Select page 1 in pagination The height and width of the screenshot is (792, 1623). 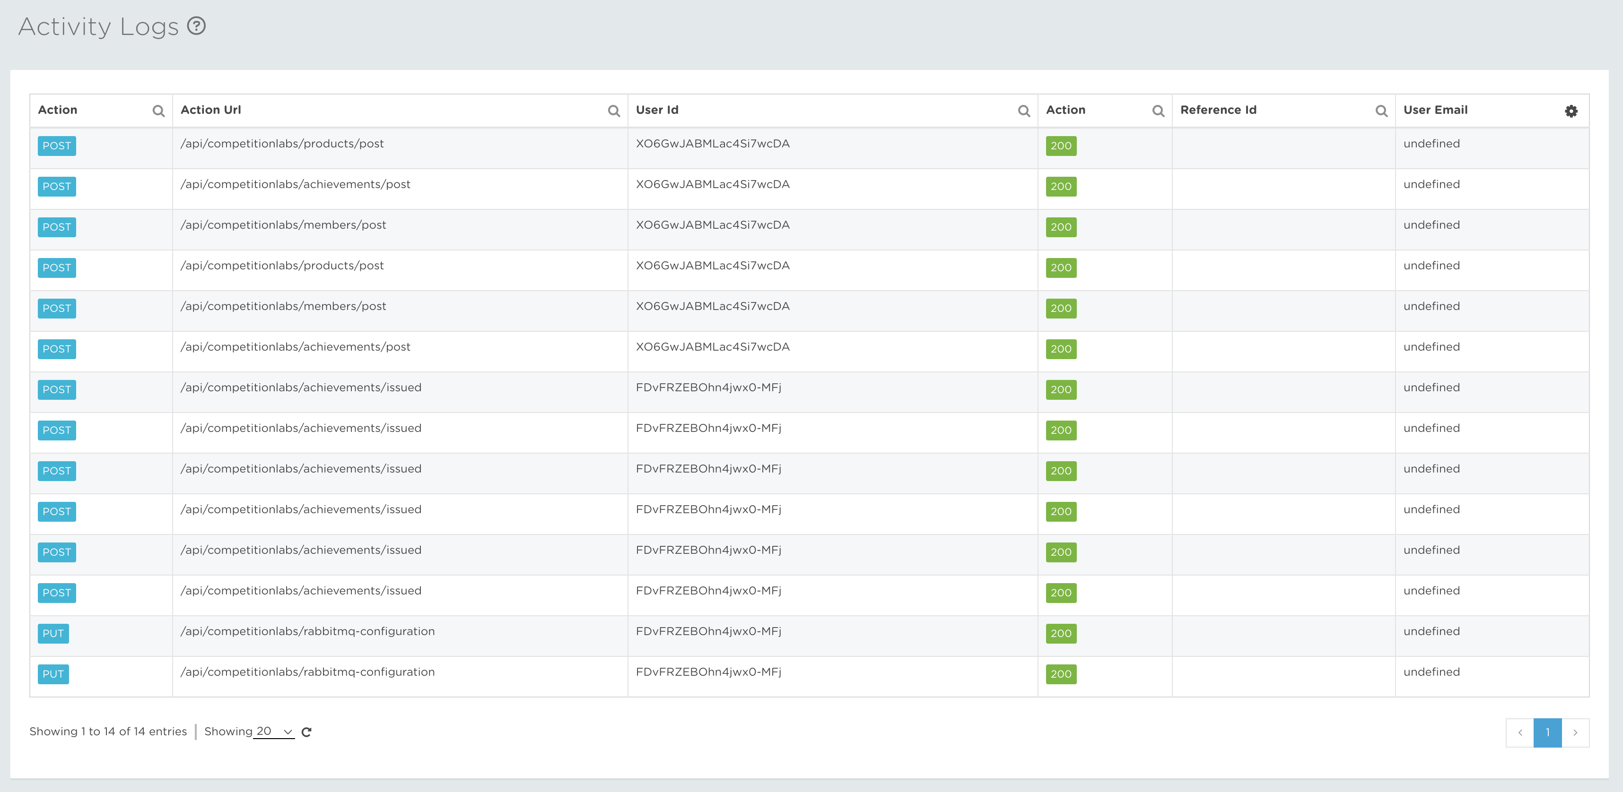(x=1547, y=732)
